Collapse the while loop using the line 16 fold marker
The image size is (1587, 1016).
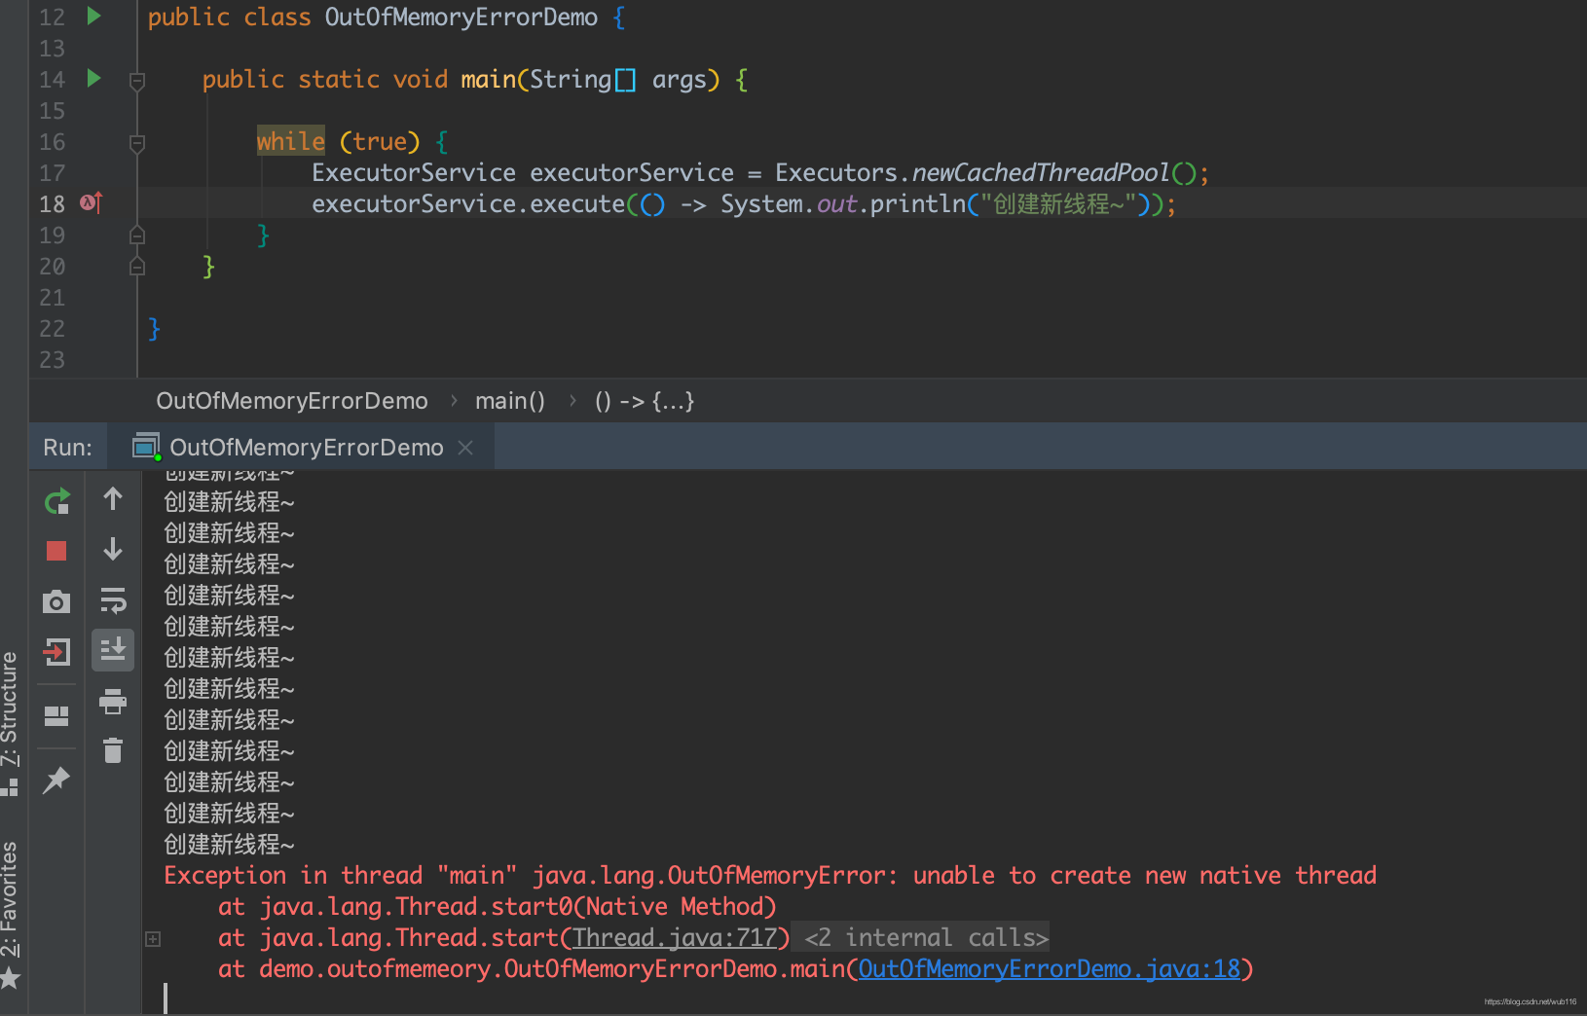click(x=137, y=143)
